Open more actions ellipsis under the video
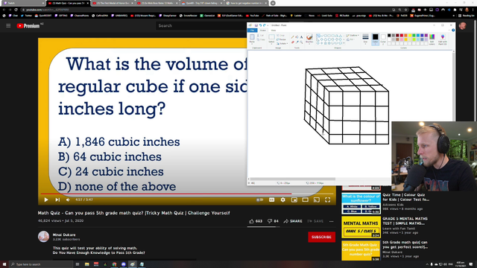 (x=331, y=221)
